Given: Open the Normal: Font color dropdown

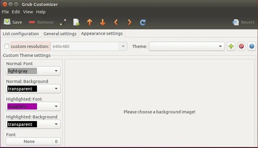Looking at the screenshot, I should (33, 71).
